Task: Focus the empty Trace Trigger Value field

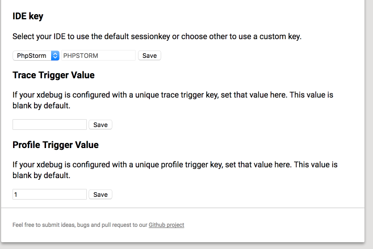Action: [50, 125]
